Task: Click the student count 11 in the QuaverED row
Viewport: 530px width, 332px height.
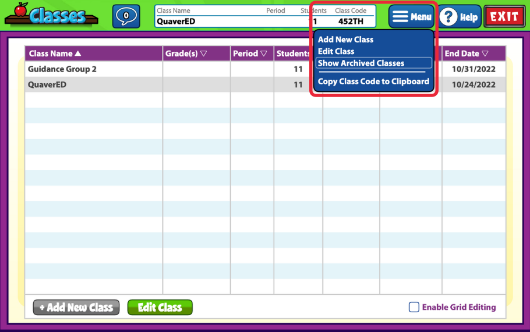Action: click(298, 85)
